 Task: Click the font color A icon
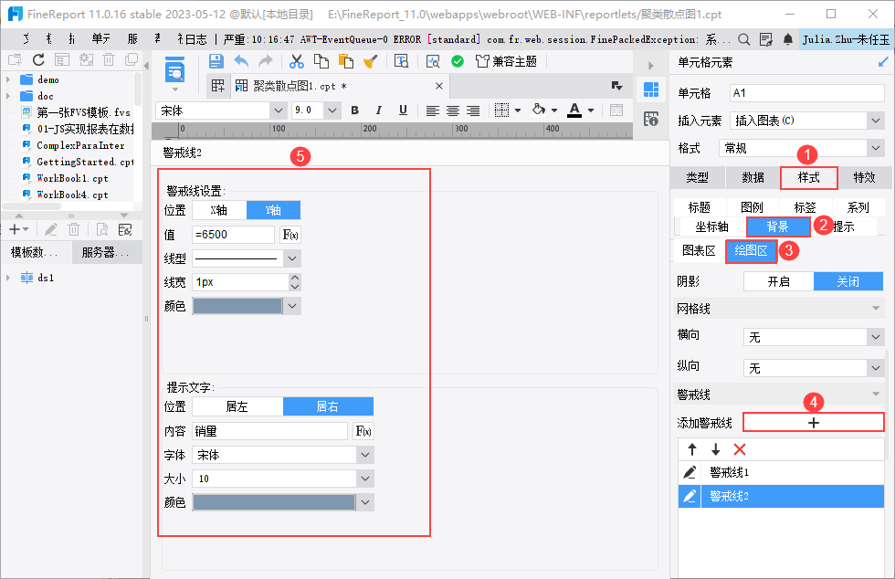574,111
